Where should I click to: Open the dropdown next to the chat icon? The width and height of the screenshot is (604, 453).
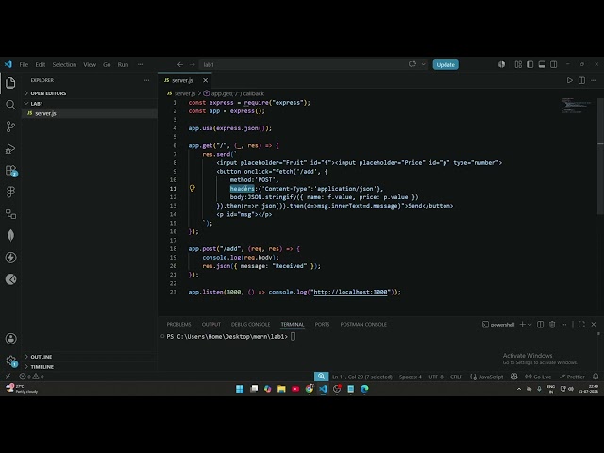pos(423,64)
